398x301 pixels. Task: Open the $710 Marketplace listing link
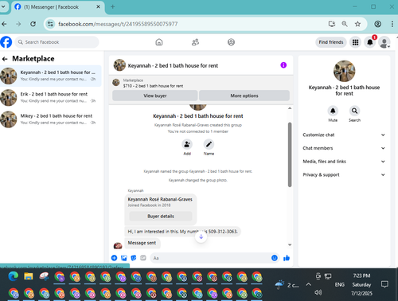click(x=153, y=86)
